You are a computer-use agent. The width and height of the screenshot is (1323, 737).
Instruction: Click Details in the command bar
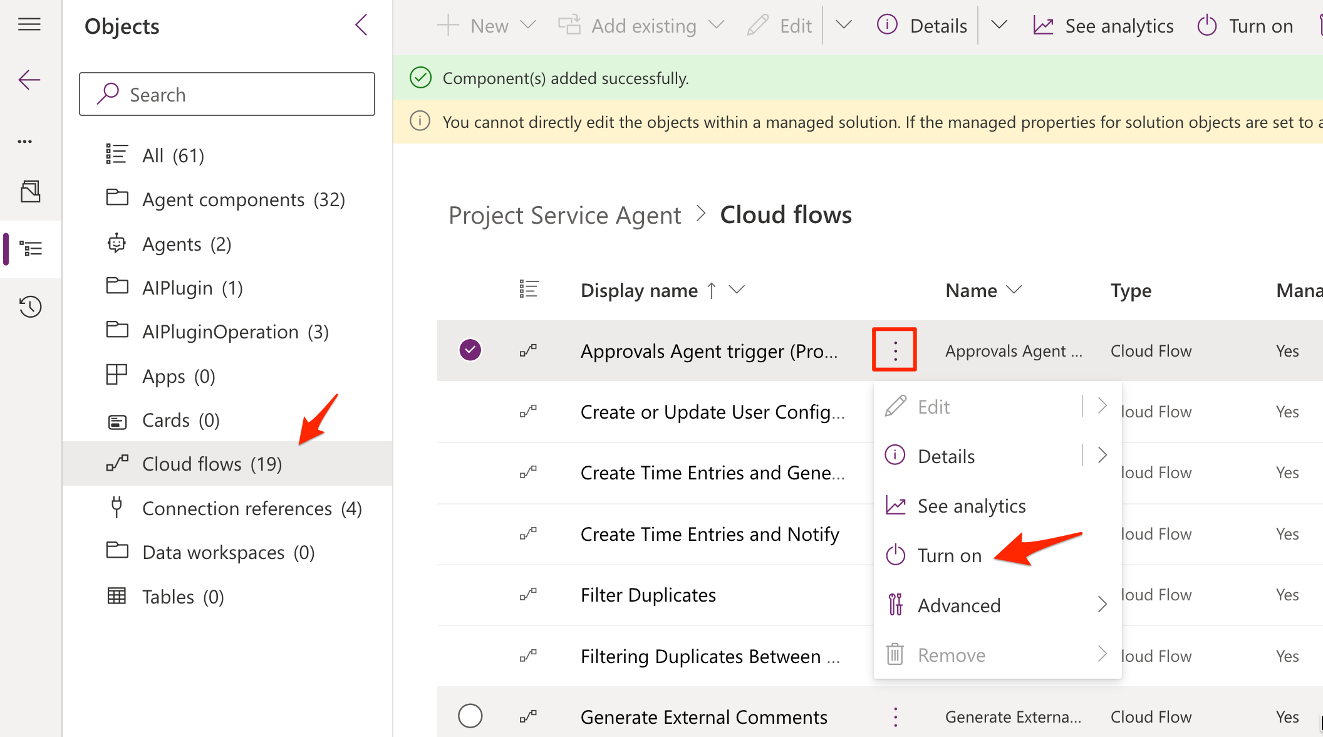[x=921, y=26]
